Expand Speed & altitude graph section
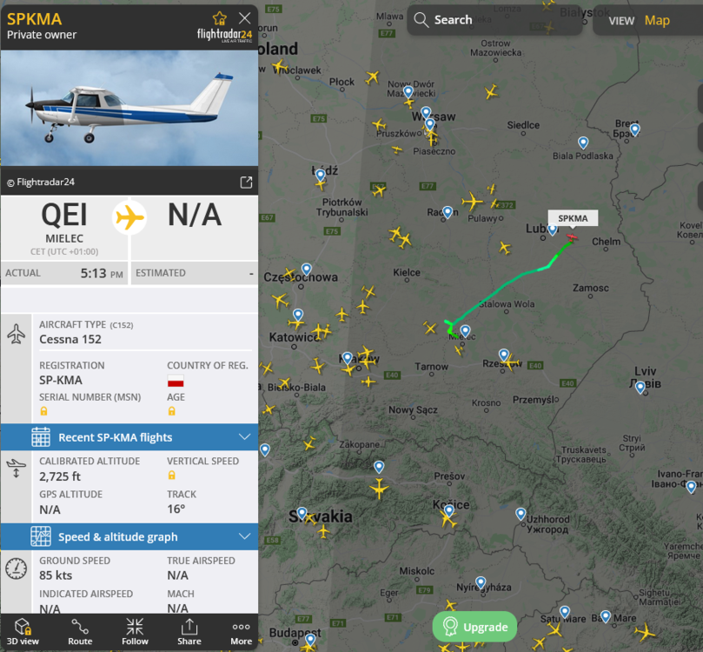The image size is (703, 652). [x=129, y=536]
